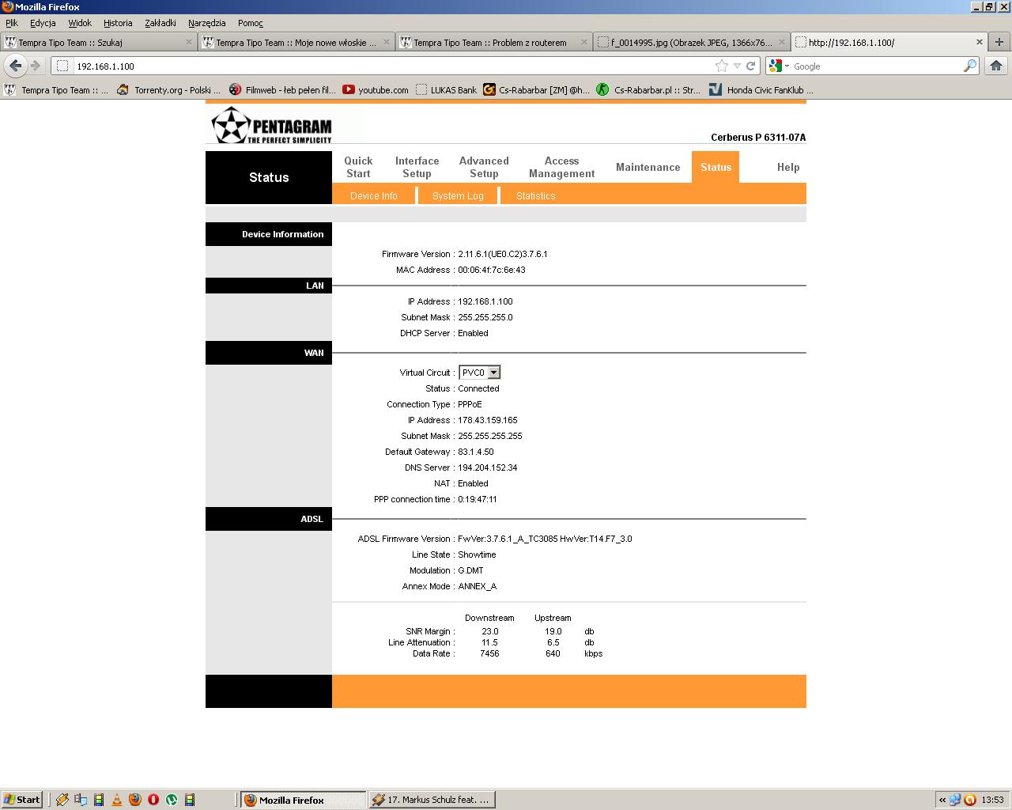
Task: Click the browser Forward arrow
Action: point(35,66)
